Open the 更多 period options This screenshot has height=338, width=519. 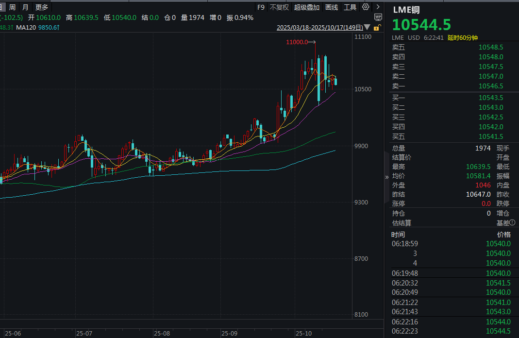(42, 7)
